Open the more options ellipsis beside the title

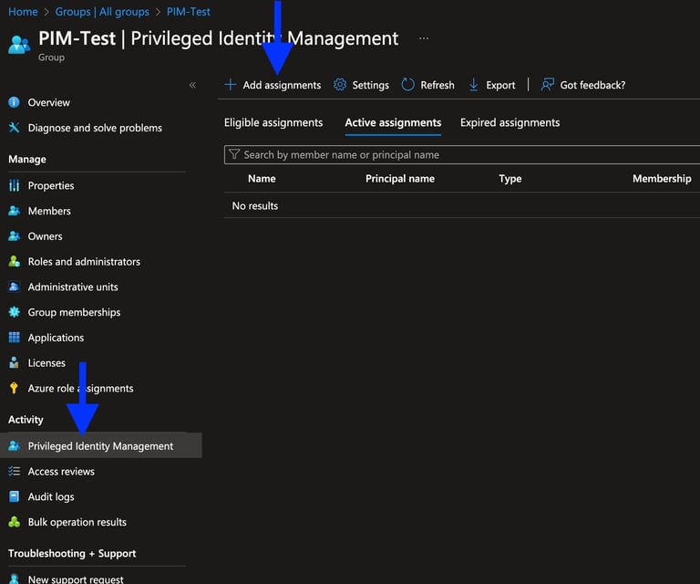424,38
